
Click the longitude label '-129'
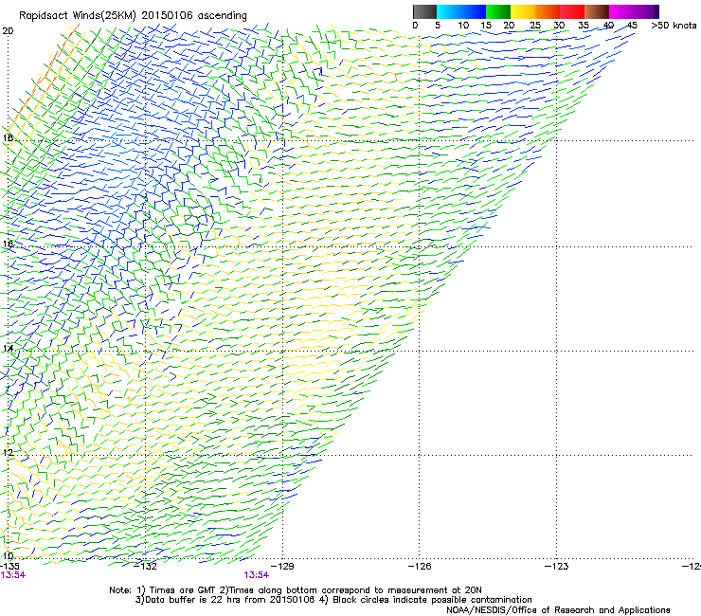pyautogui.click(x=282, y=567)
